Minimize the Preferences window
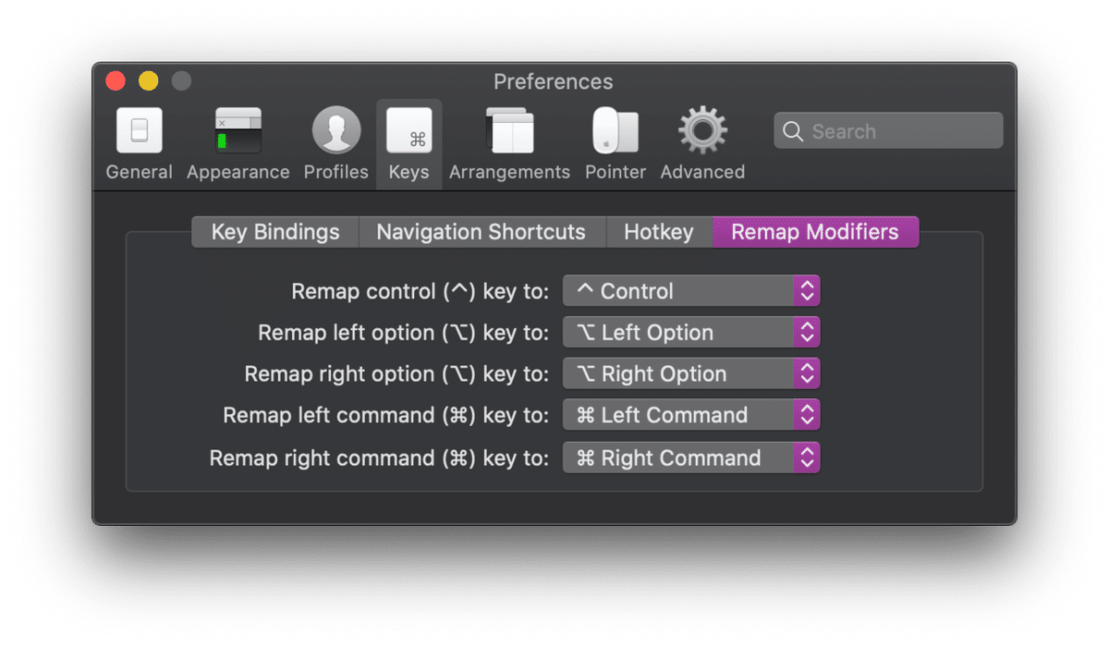This screenshot has height=647, width=1109. [149, 81]
